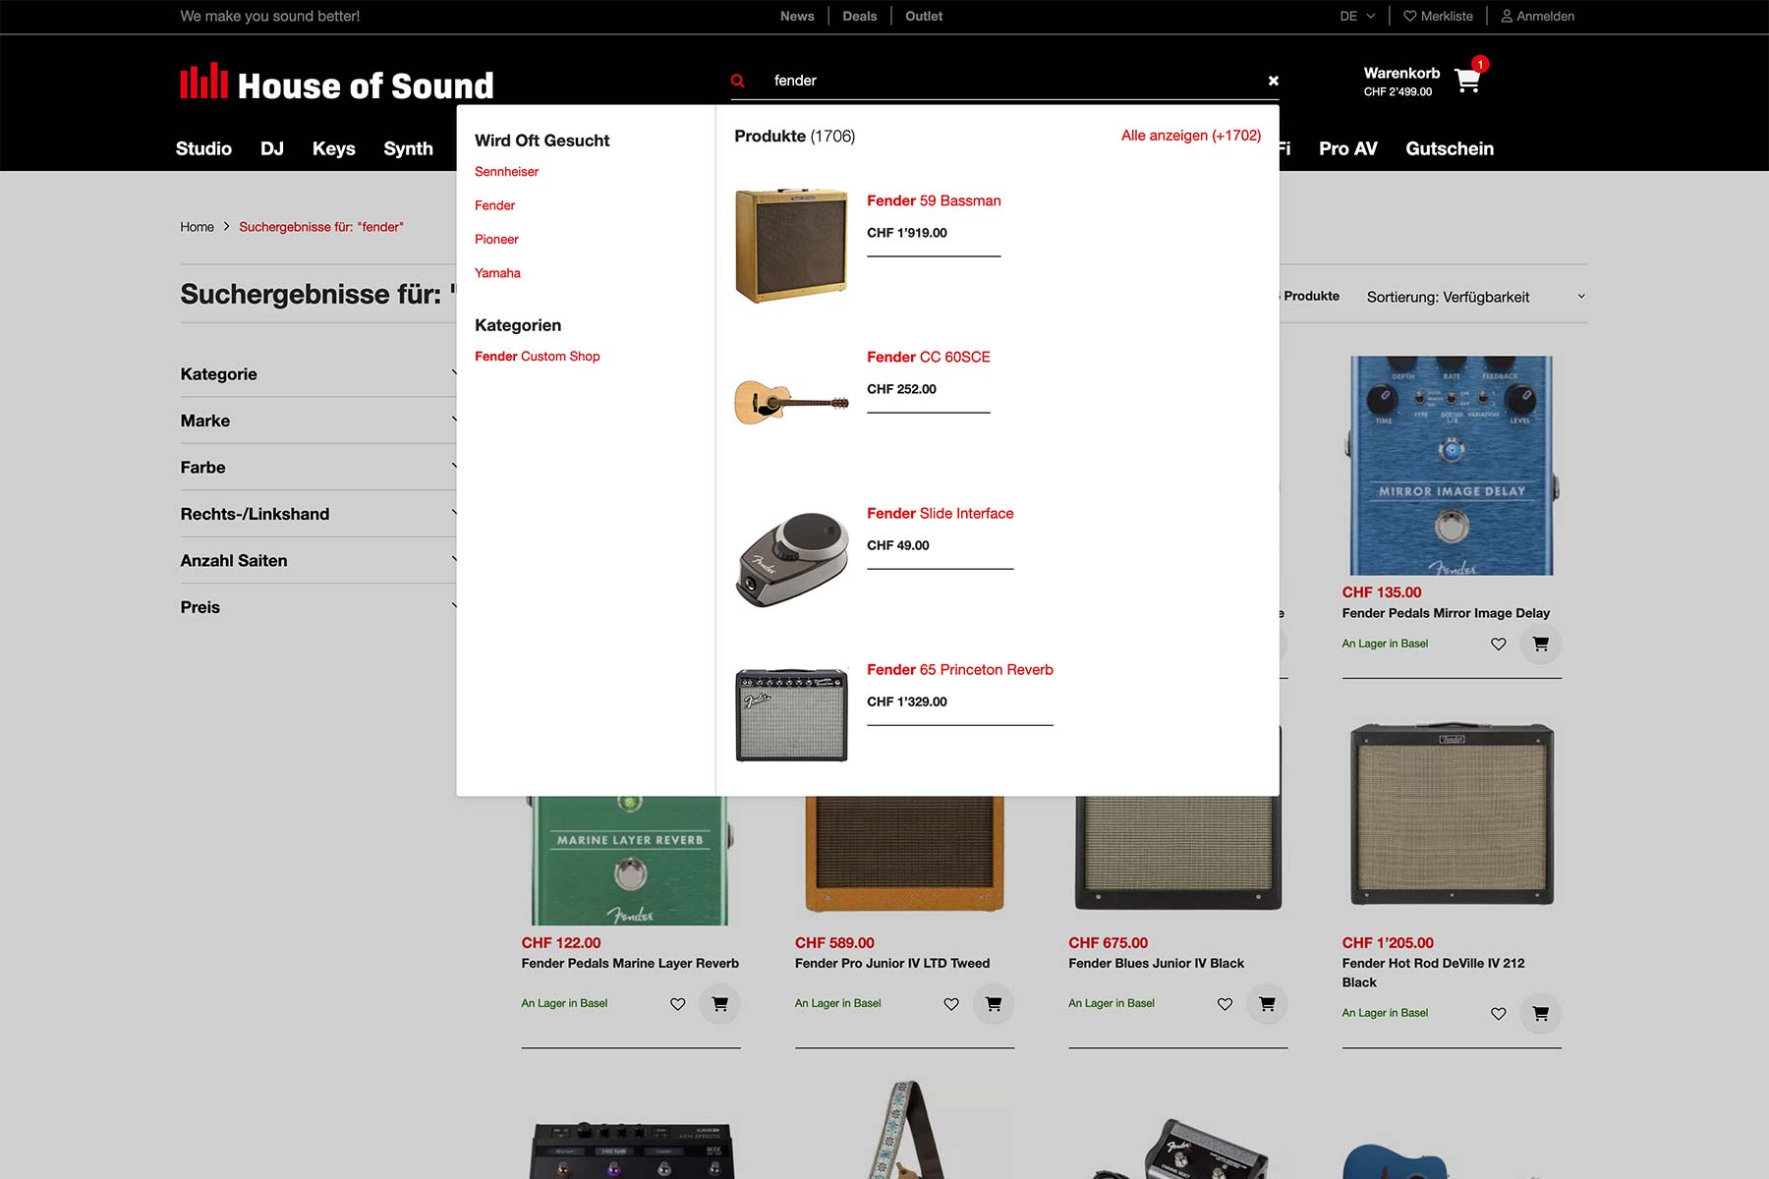The image size is (1769, 1179).
Task: Open Hot Rod DeVille IV 212 amp image
Action: (1452, 814)
